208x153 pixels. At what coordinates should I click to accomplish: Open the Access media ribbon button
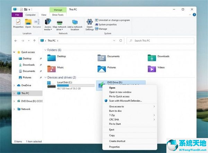tap(48, 25)
